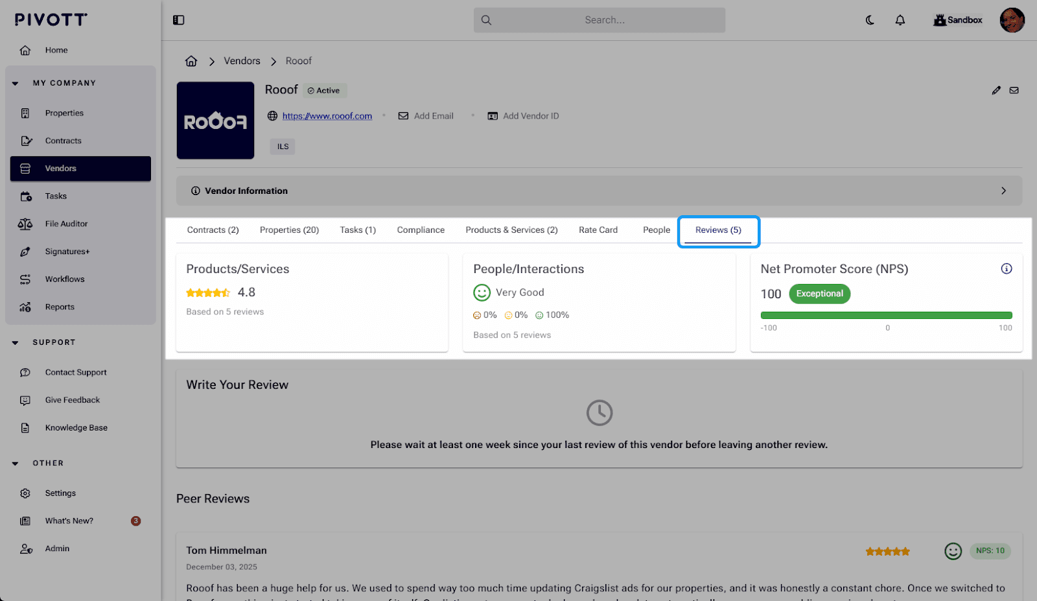Click the PIVOTT logo
The image size is (1037, 601).
tap(51, 19)
